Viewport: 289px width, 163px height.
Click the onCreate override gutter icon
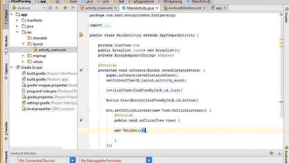point(81,70)
